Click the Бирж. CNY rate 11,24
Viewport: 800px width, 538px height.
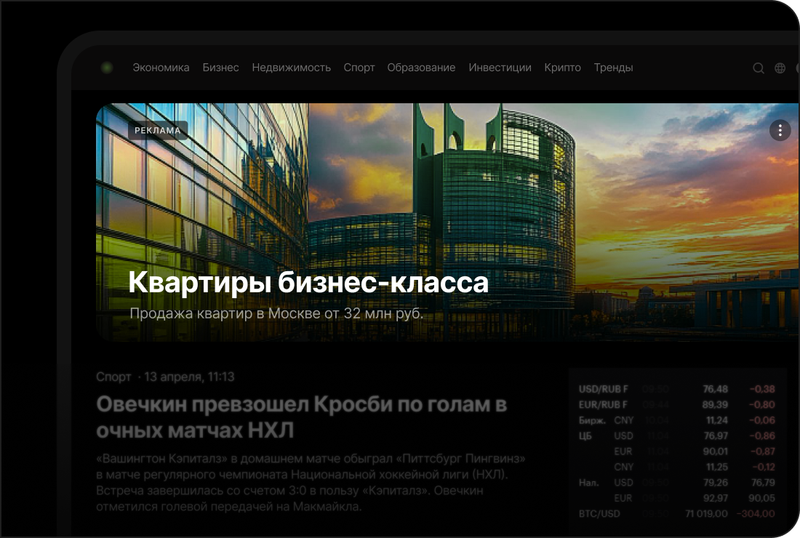[717, 420]
